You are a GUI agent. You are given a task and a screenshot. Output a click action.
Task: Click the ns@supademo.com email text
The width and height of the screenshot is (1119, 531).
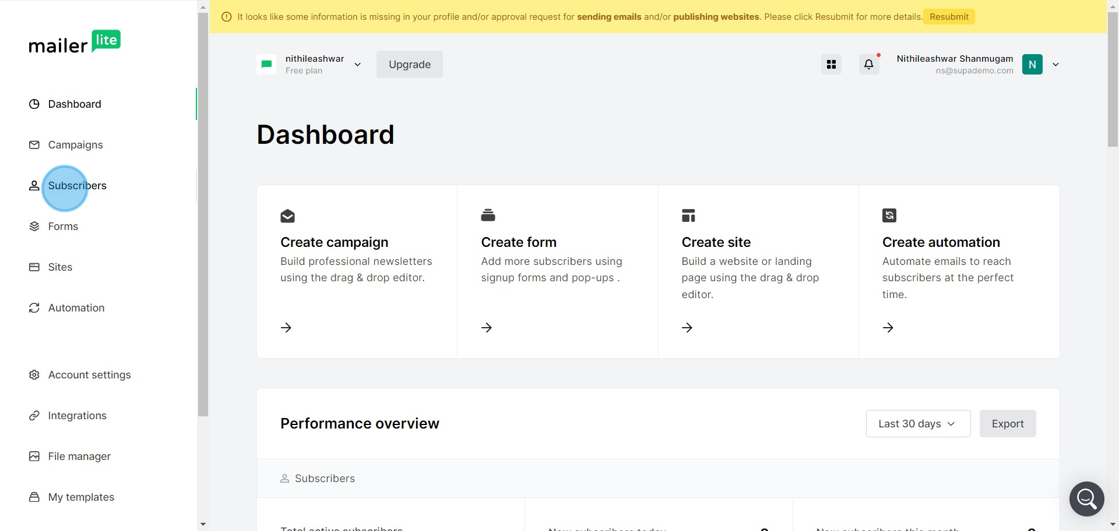point(974,71)
